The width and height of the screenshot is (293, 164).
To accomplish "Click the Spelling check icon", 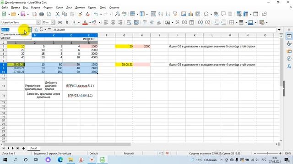I will point(124,14).
